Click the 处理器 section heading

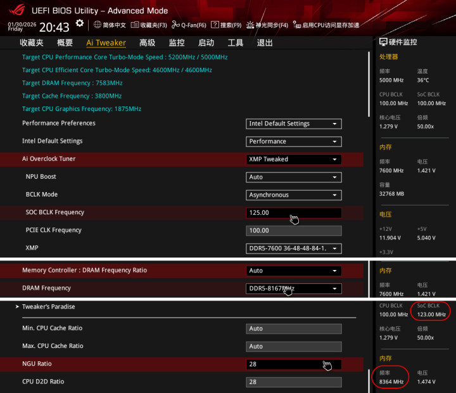[388, 57]
